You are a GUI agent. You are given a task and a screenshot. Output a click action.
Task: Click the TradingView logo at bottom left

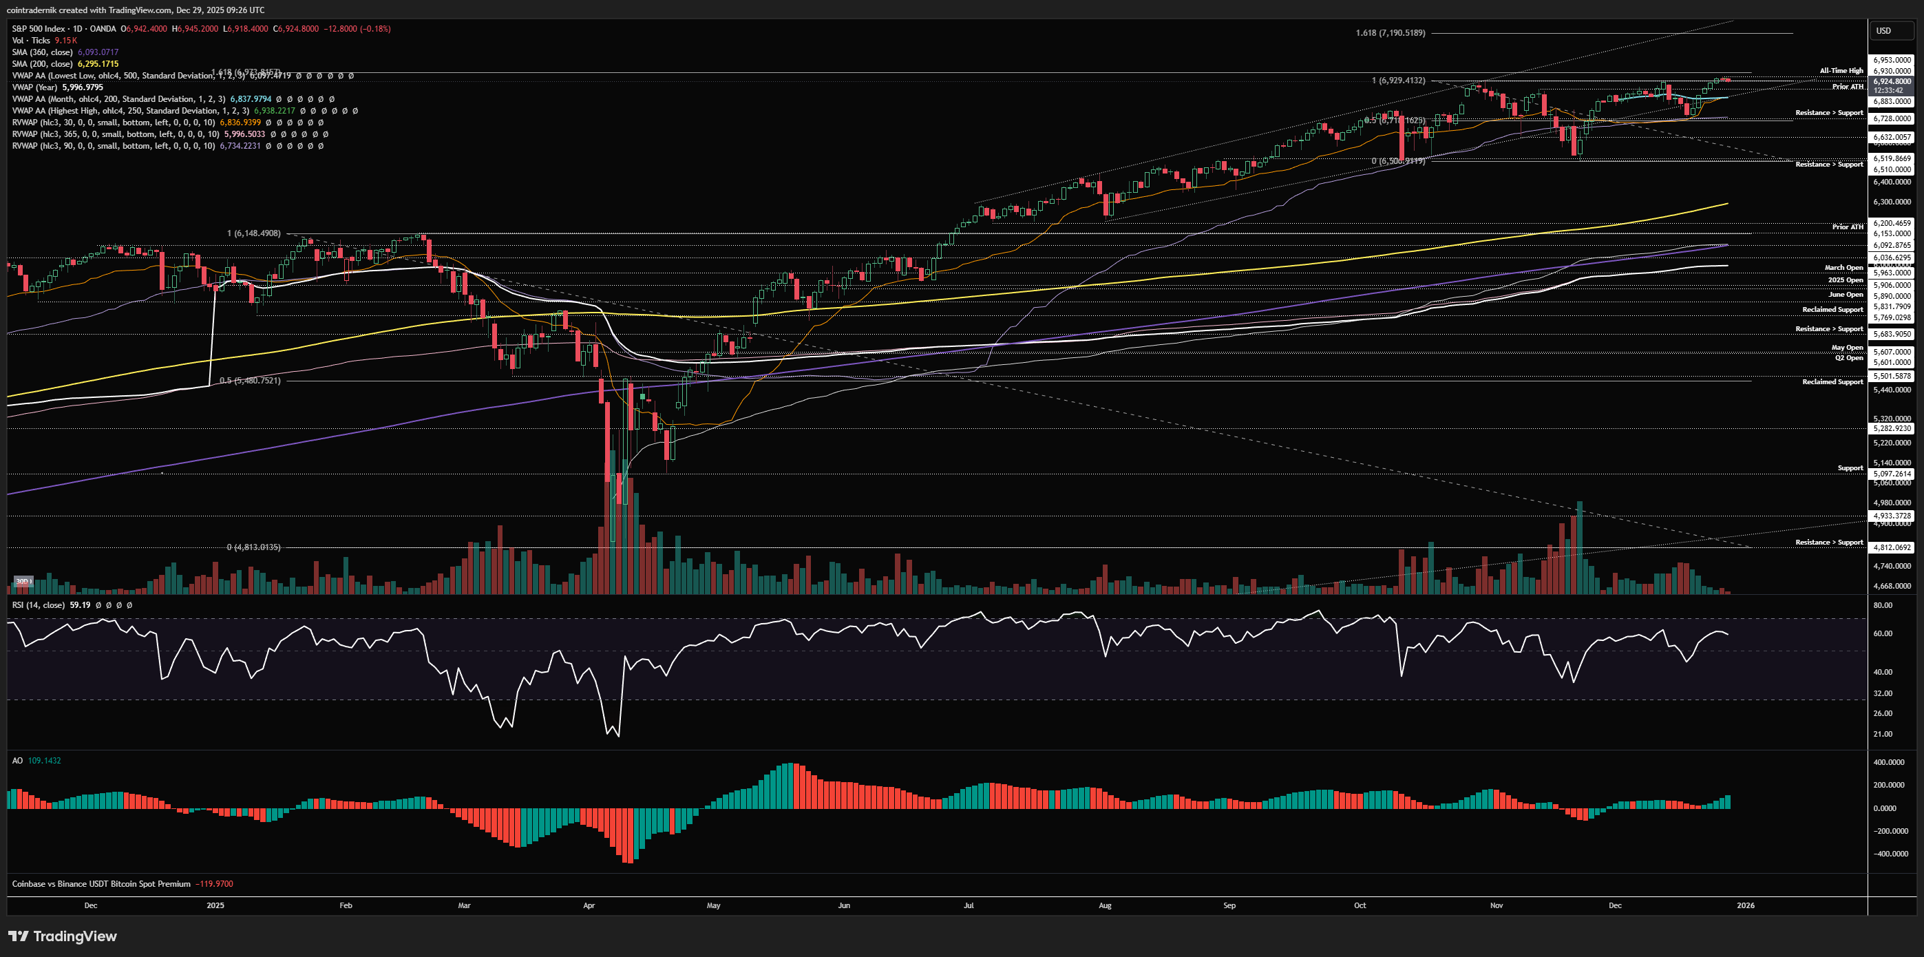tap(63, 936)
